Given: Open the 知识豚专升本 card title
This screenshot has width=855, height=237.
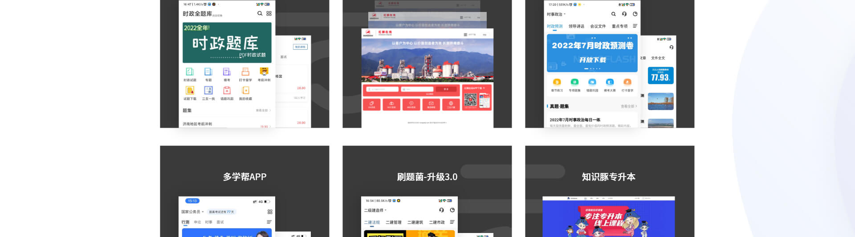Looking at the screenshot, I should pyautogui.click(x=609, y=177).
